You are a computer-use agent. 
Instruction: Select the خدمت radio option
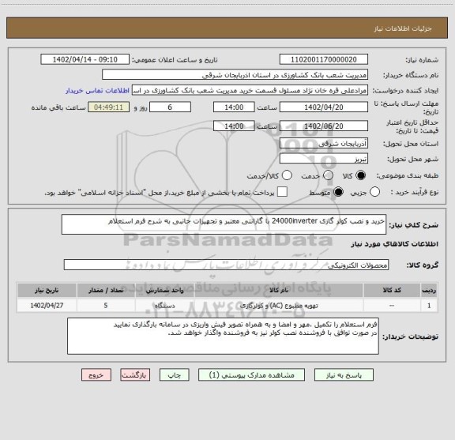coord(328,175)
